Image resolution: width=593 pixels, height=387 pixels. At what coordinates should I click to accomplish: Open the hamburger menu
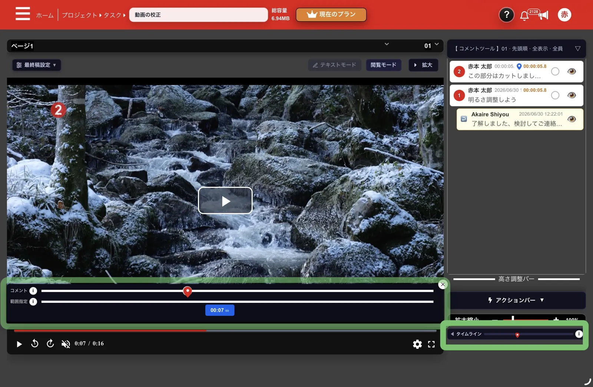23,14
